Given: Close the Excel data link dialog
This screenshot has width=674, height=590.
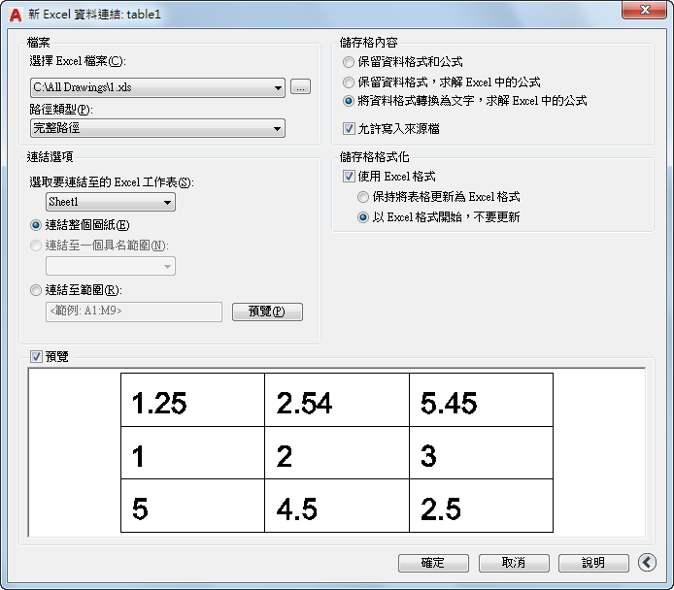Looking at the screenshot, I should pos(644,10).
